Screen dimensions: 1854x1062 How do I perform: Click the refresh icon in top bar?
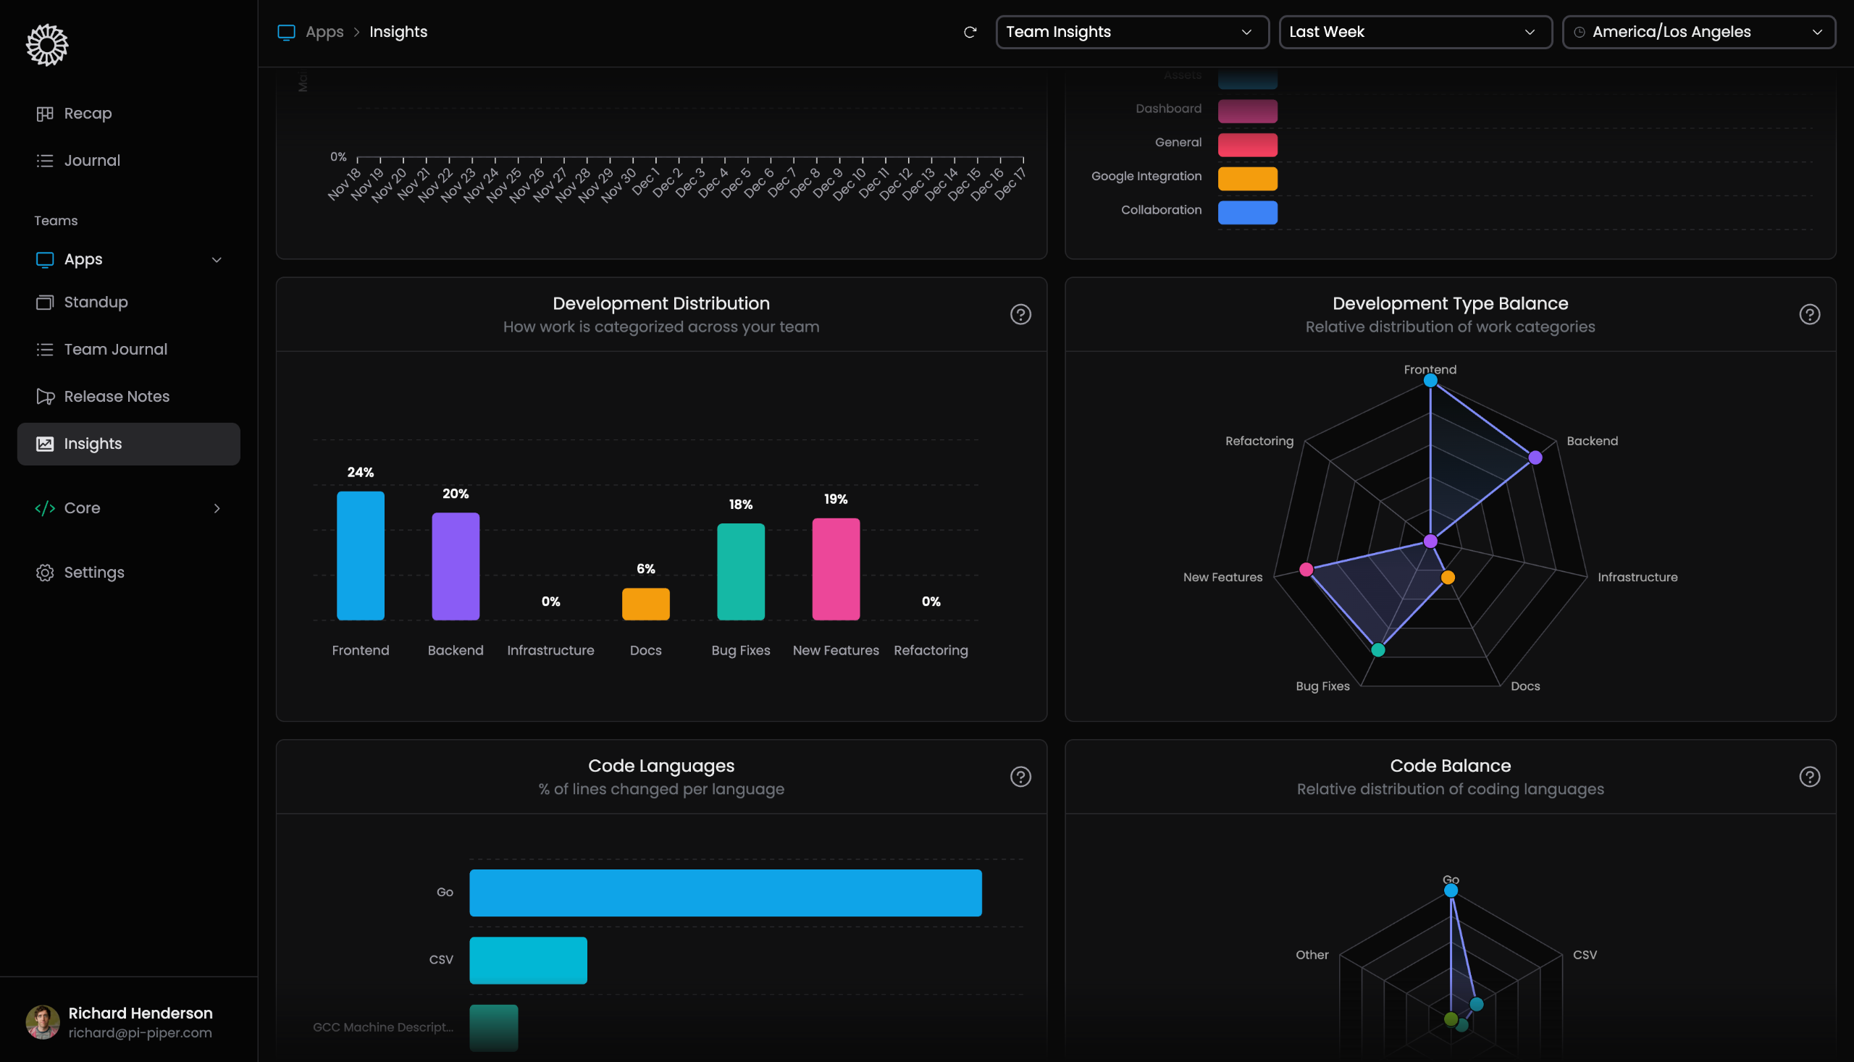pos(970,32)
